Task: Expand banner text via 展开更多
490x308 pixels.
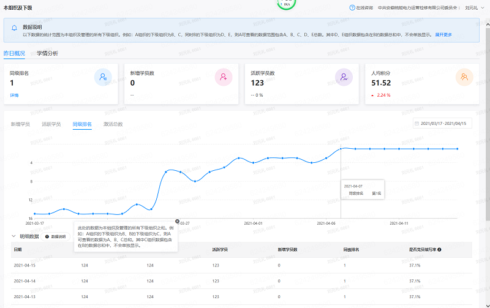Action: pos(443,35)
